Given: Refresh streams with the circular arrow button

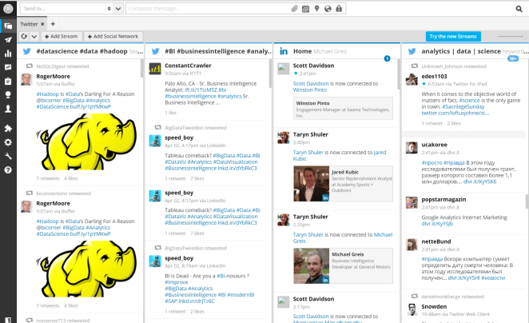Looking at the screenshot, I should [x=24, y=36].
